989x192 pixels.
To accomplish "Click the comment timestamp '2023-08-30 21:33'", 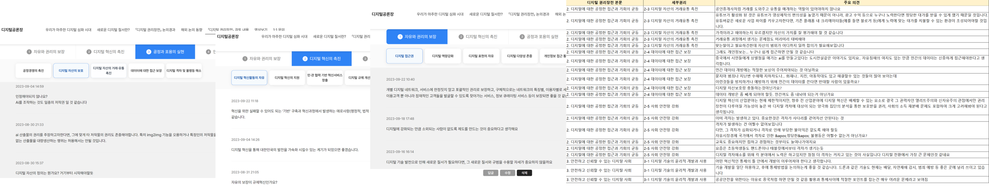I will (30, 125).
